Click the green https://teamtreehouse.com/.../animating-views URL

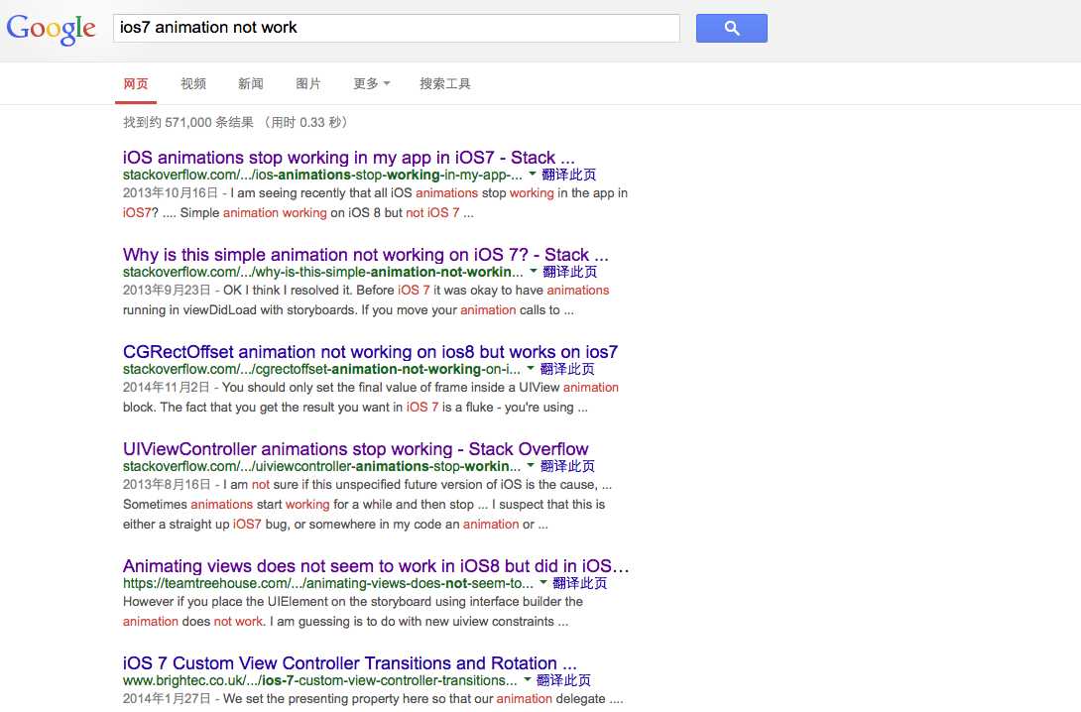coord(328,584)
